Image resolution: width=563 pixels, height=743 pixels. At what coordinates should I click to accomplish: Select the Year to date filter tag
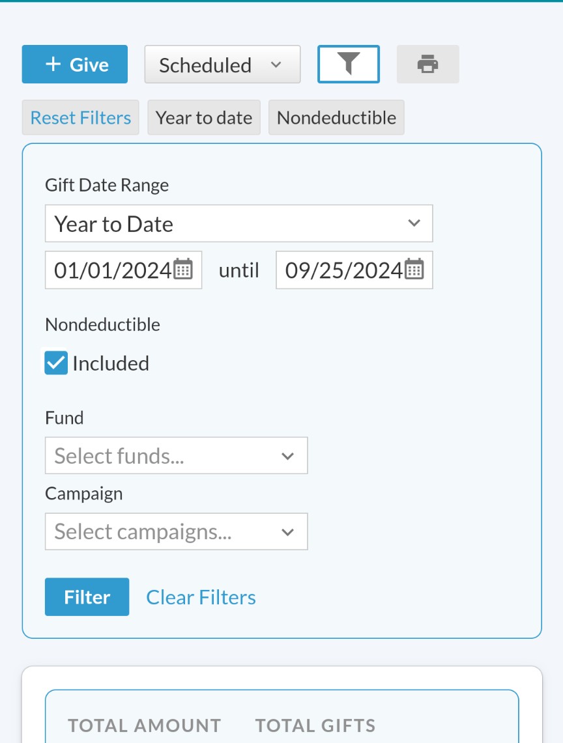point(204,117)
